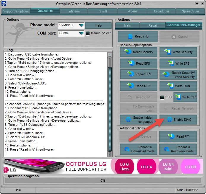Click the COM6 port field
Image resolution: width=206 pixels, height=194 pixels.
(x=71, y=33)
